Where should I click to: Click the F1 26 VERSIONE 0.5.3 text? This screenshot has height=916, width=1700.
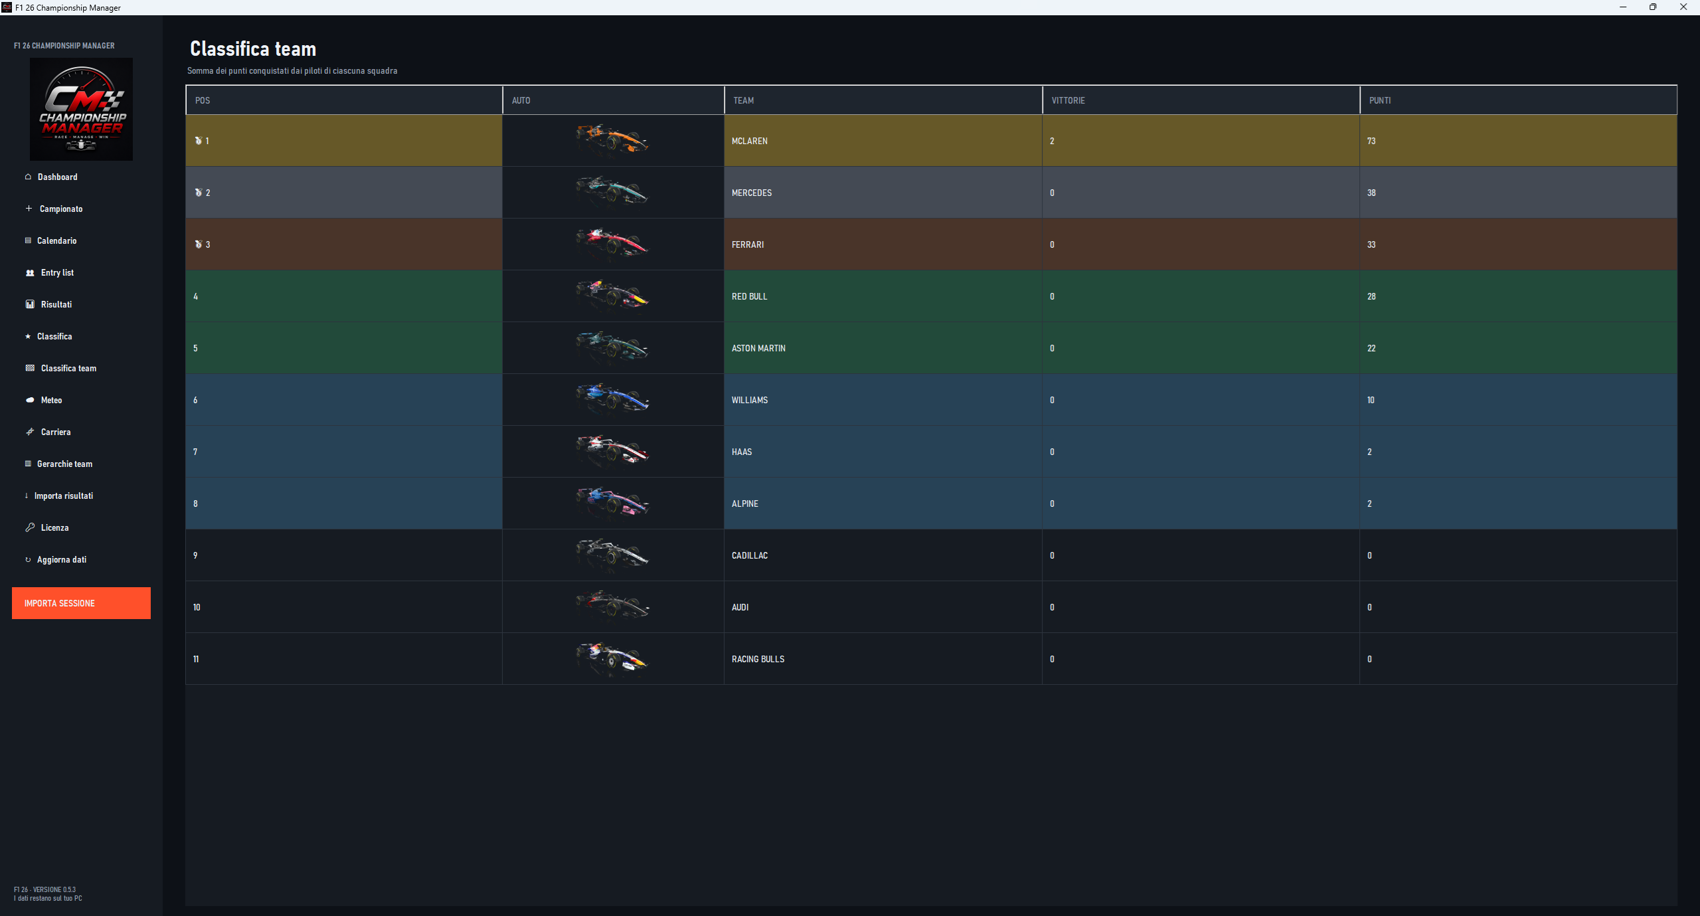coord(45,889)
